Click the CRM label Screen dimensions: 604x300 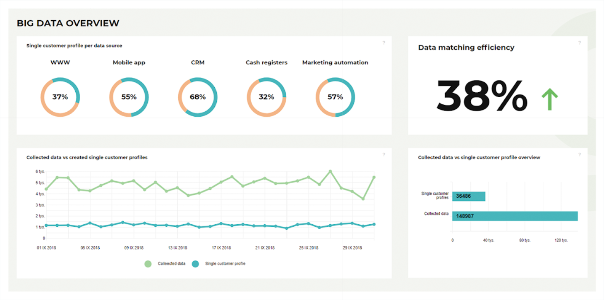pyautogui.click(x=198, y=62)
